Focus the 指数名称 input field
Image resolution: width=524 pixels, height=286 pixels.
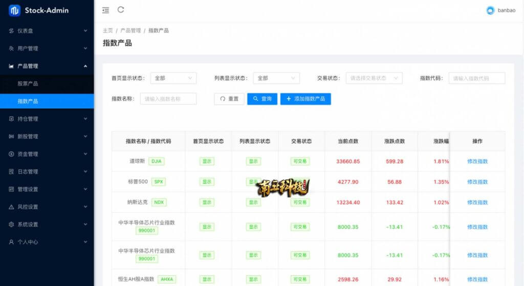click(168, 99)
